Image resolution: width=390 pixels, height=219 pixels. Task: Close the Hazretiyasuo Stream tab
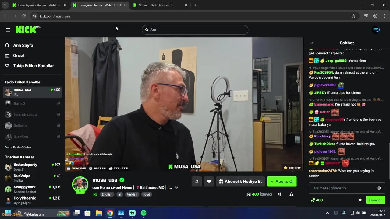coord(65,5)
